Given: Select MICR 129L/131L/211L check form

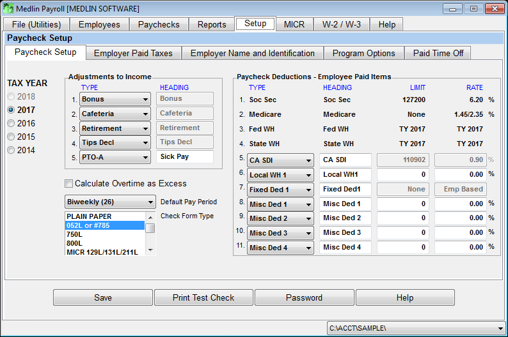Looking at the screenshot, I should tap(105, 252).
